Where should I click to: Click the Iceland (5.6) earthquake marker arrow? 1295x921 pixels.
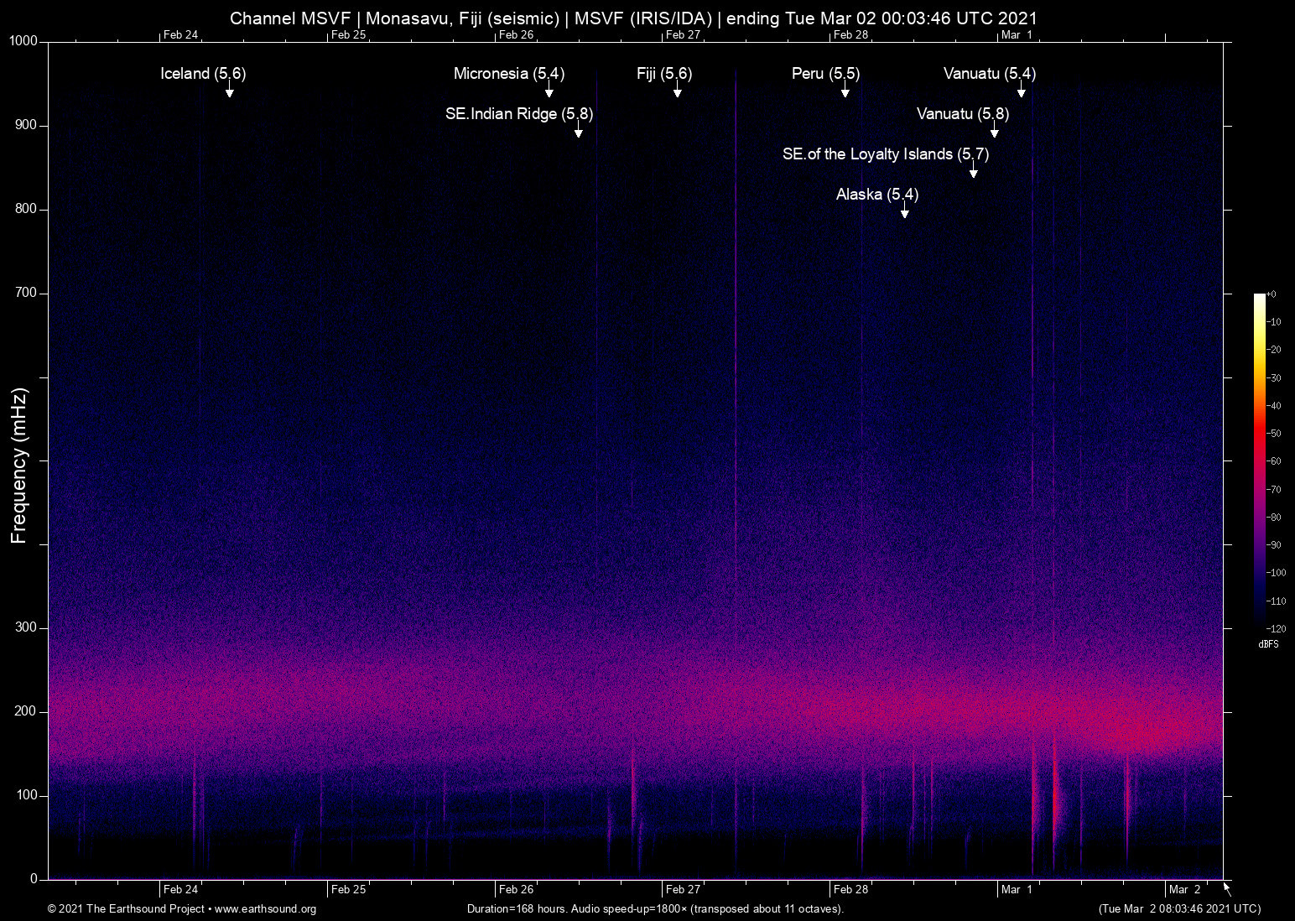(x=229, y=92)
